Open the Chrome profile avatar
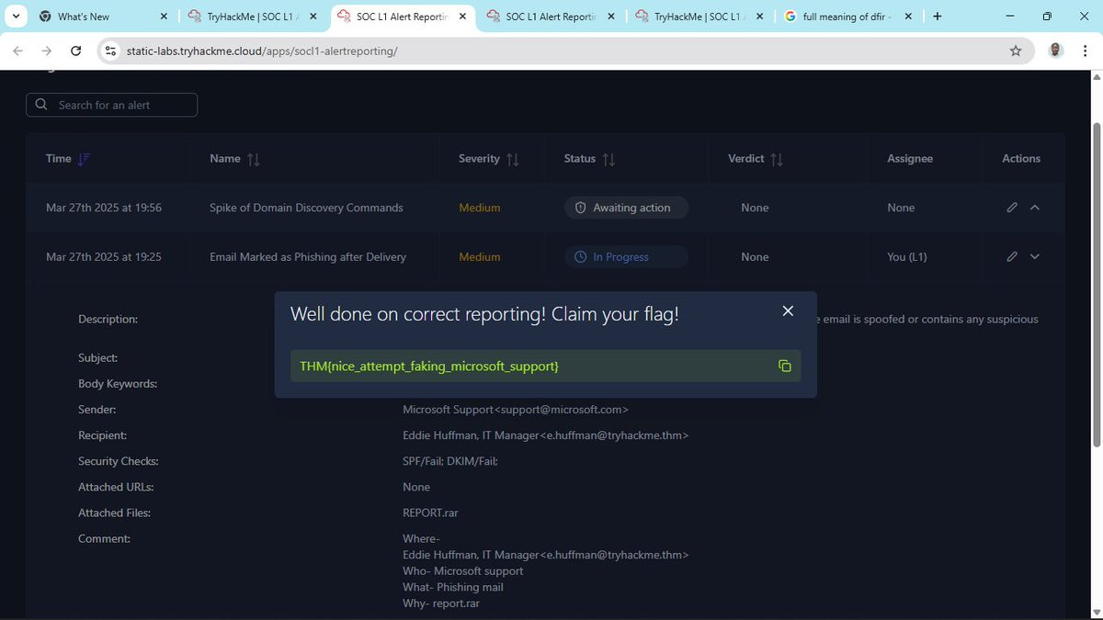1103x620 pixels. (1056, 51)
